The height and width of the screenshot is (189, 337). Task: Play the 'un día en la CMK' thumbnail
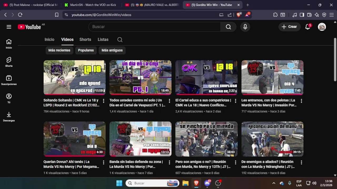click(140, 77)
